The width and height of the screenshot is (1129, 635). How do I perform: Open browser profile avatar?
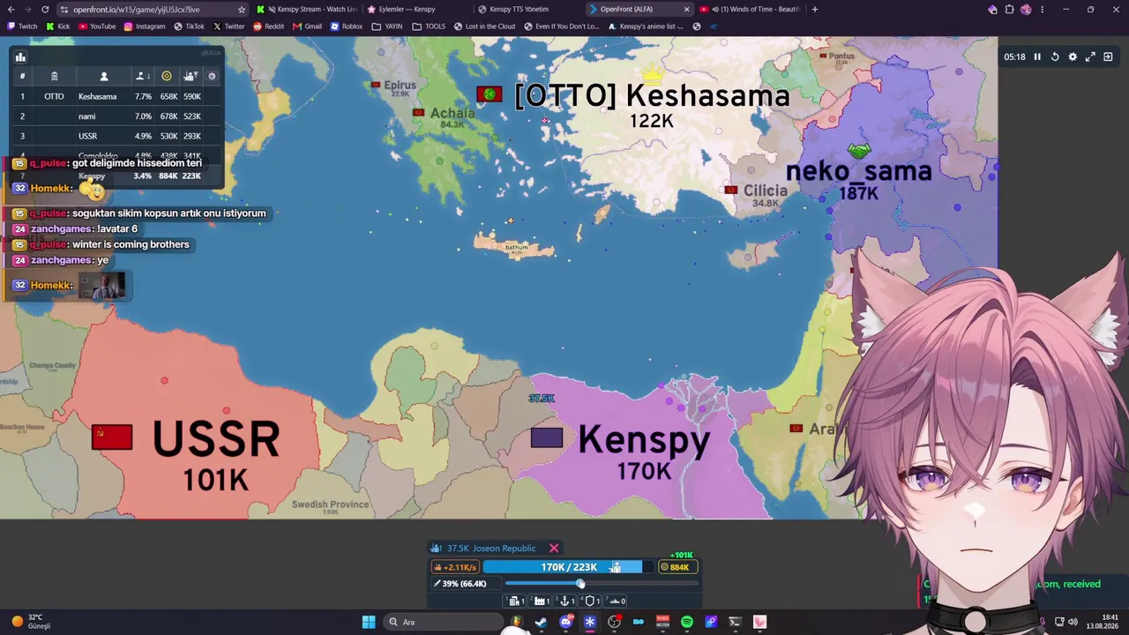click(x=1026, y=10)
